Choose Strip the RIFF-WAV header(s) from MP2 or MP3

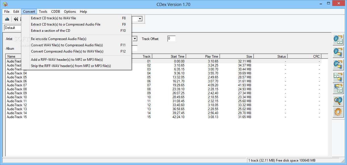pyautogui.click(x=76, y=66)
